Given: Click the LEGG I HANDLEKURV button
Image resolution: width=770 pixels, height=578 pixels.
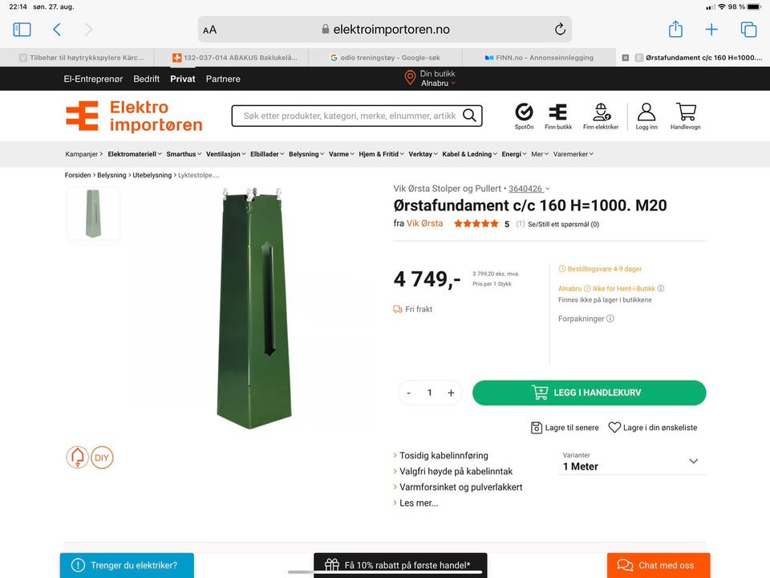Looking at the screenshot, I should click(x=589, y=393).
